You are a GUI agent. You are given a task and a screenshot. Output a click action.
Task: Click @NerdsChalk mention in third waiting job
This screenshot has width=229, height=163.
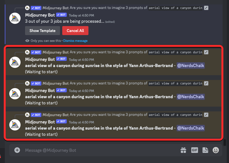pos(191,128)
